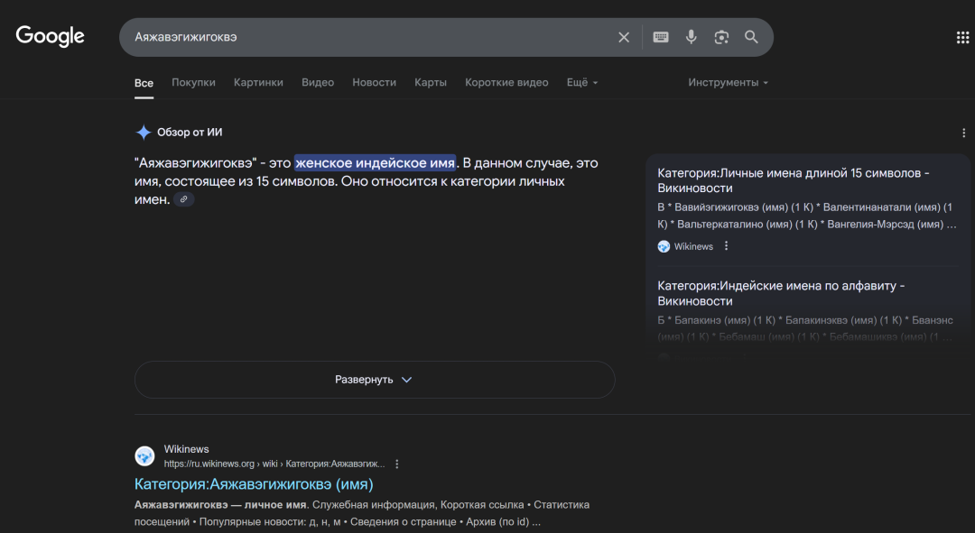Expand the 'Ещё' dropdown
Viewport: 975px width, 533px height.
[x=582, y=83]
